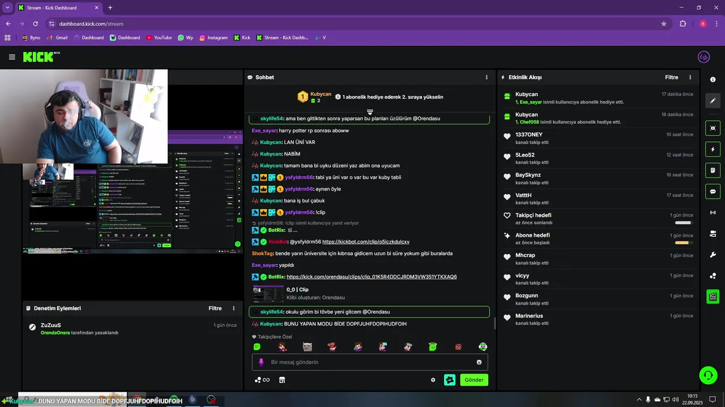Open the emoji picker smiley icon
The image size is (725, 407).
(x=479, y=362)
